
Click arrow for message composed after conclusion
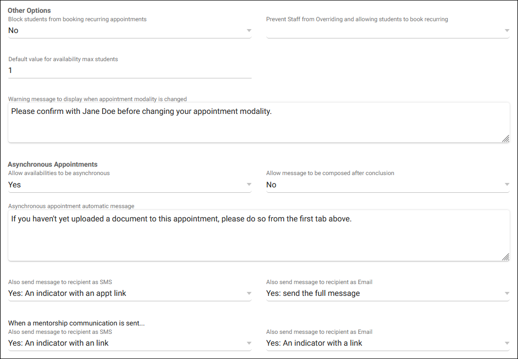(x=507, y=185)
